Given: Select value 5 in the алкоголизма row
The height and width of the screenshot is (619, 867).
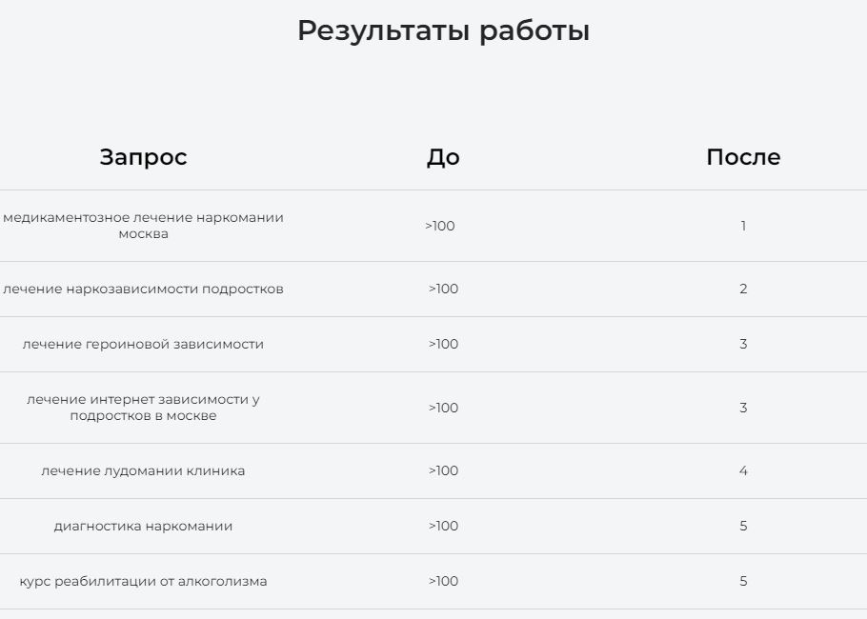Looking at the screenshot, I should coord(743,581).
